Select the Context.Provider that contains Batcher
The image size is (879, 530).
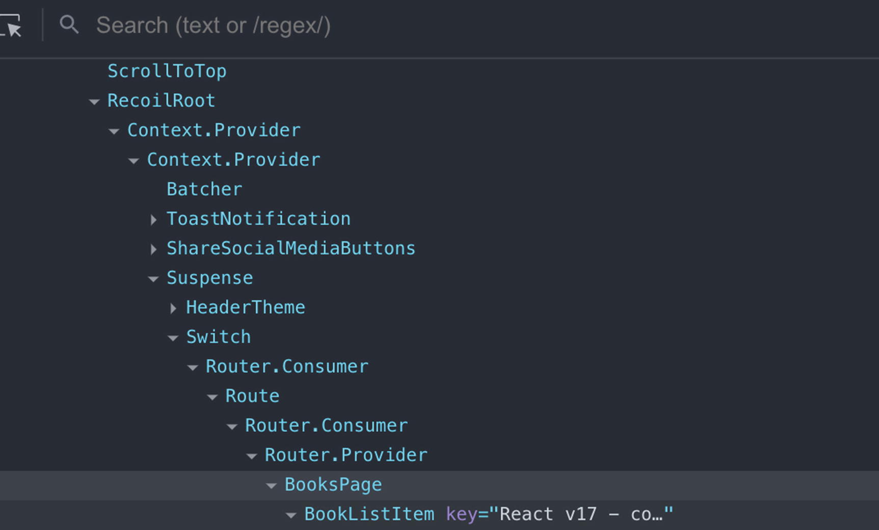tap(233, 160)
